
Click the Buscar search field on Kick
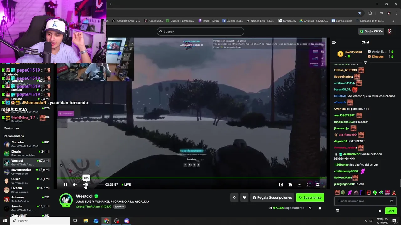pos(200,32)
